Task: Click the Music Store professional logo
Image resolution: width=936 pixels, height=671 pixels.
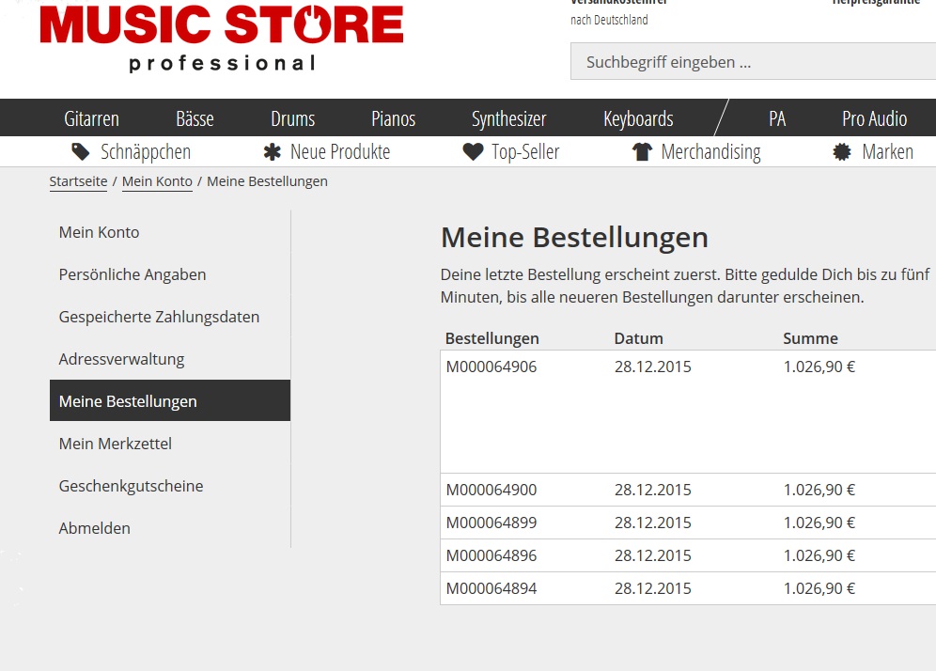Action: tap(222, 38)
